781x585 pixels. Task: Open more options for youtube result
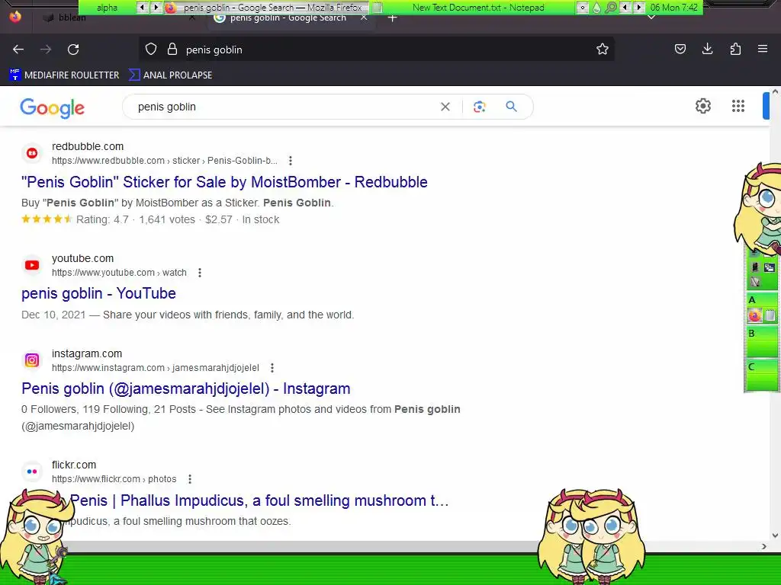[200, 273]
